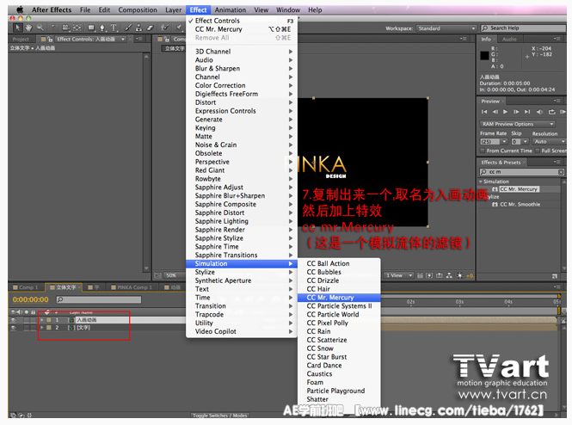The width and height of the screenshot is (572, 425).
Task: Clear the Effects & Presets search field
Action: coord(561,171)
